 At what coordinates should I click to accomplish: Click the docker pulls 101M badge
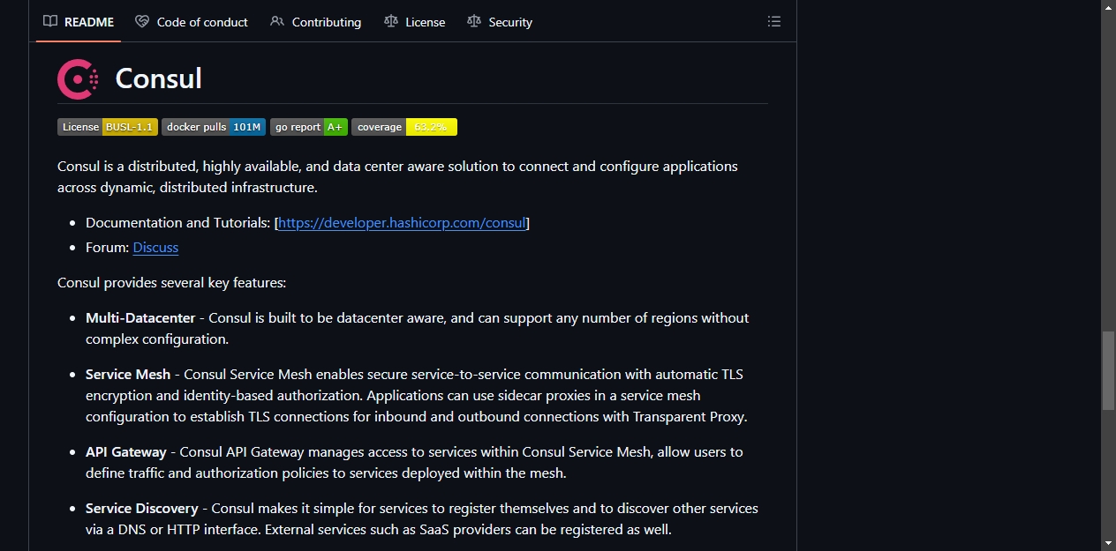click(214, 127)
